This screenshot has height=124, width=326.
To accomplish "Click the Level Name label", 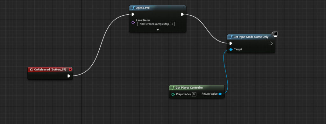I will [x=143, y=20].
